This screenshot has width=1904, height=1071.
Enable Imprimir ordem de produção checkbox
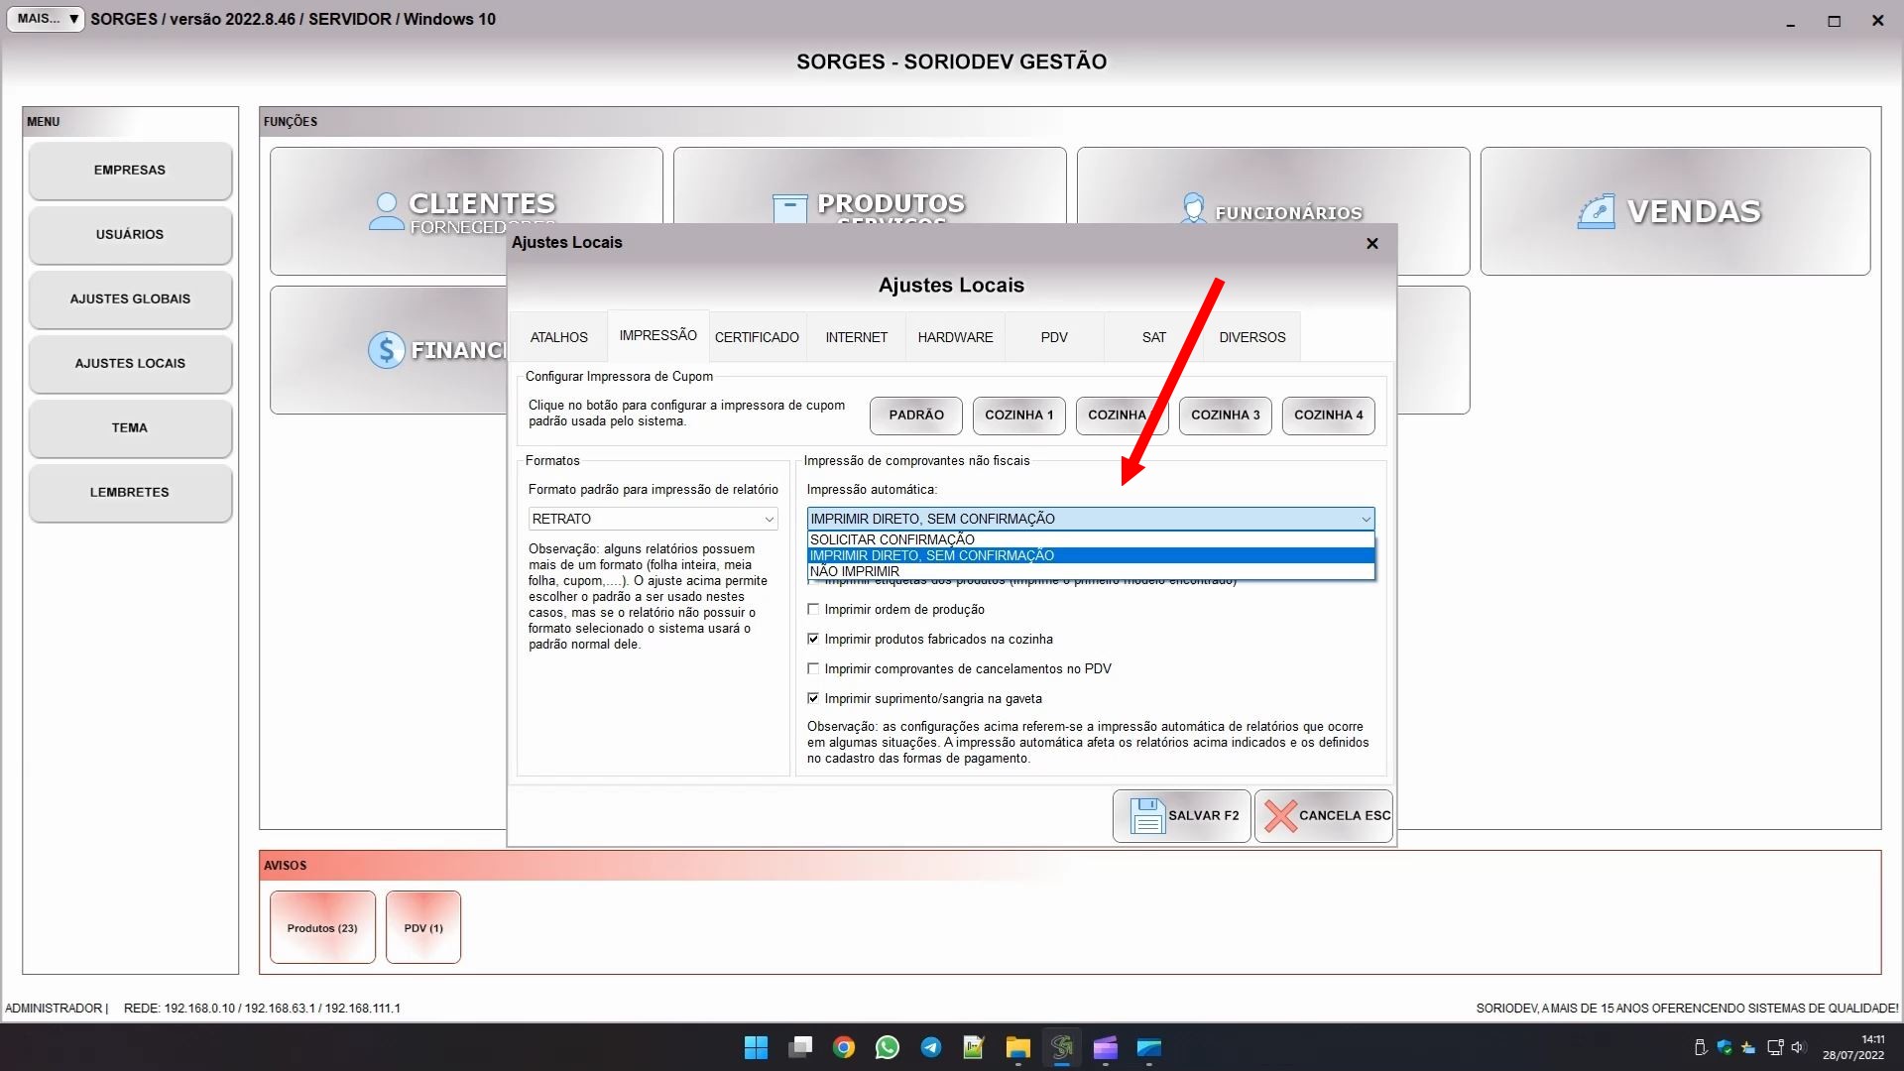(x=813, y=610)
